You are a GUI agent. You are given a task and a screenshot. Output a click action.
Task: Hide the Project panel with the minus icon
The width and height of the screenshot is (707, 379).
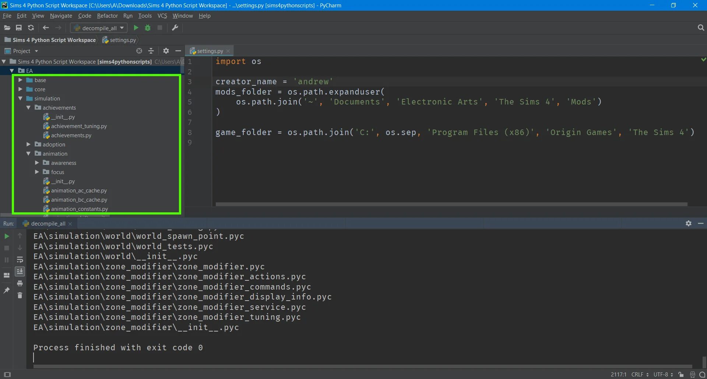(x=178, y=51)
